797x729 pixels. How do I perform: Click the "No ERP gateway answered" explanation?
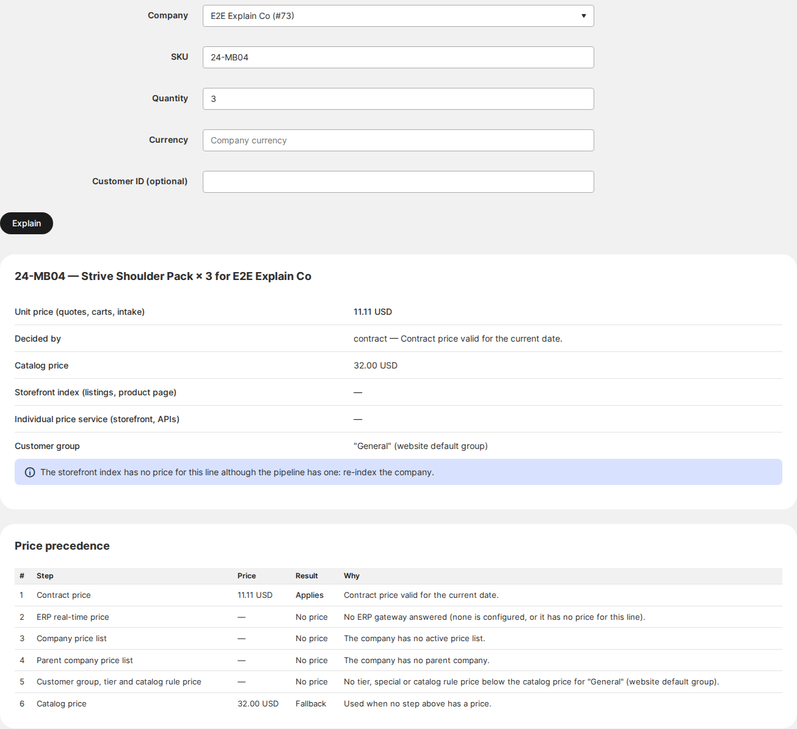click(495, 617)
